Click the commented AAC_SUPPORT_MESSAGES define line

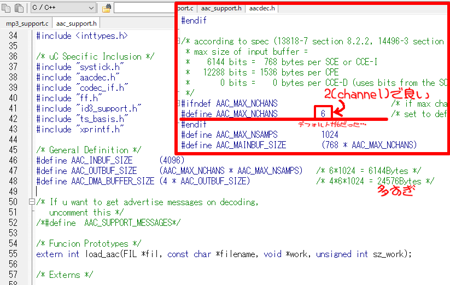coord(108,223)
